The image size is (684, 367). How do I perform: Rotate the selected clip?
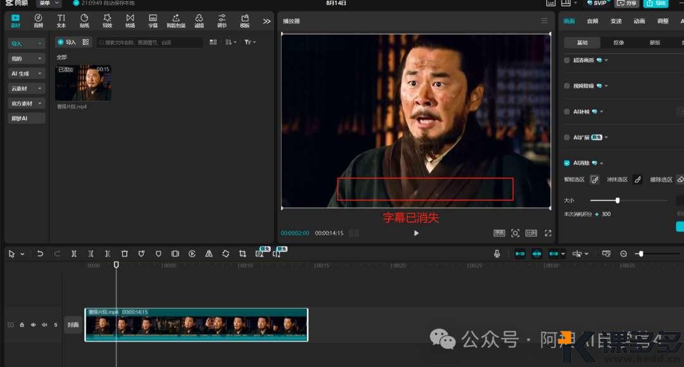(225, 253)
